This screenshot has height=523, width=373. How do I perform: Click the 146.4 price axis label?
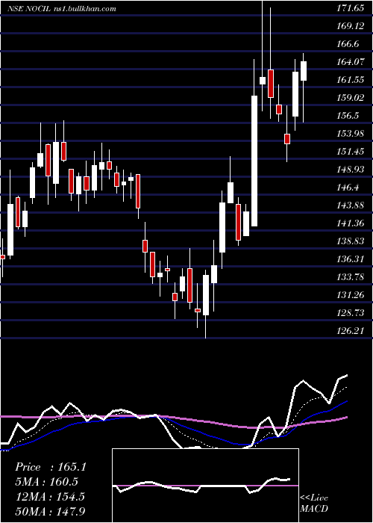pyautogui.click(x=348, y=188)
